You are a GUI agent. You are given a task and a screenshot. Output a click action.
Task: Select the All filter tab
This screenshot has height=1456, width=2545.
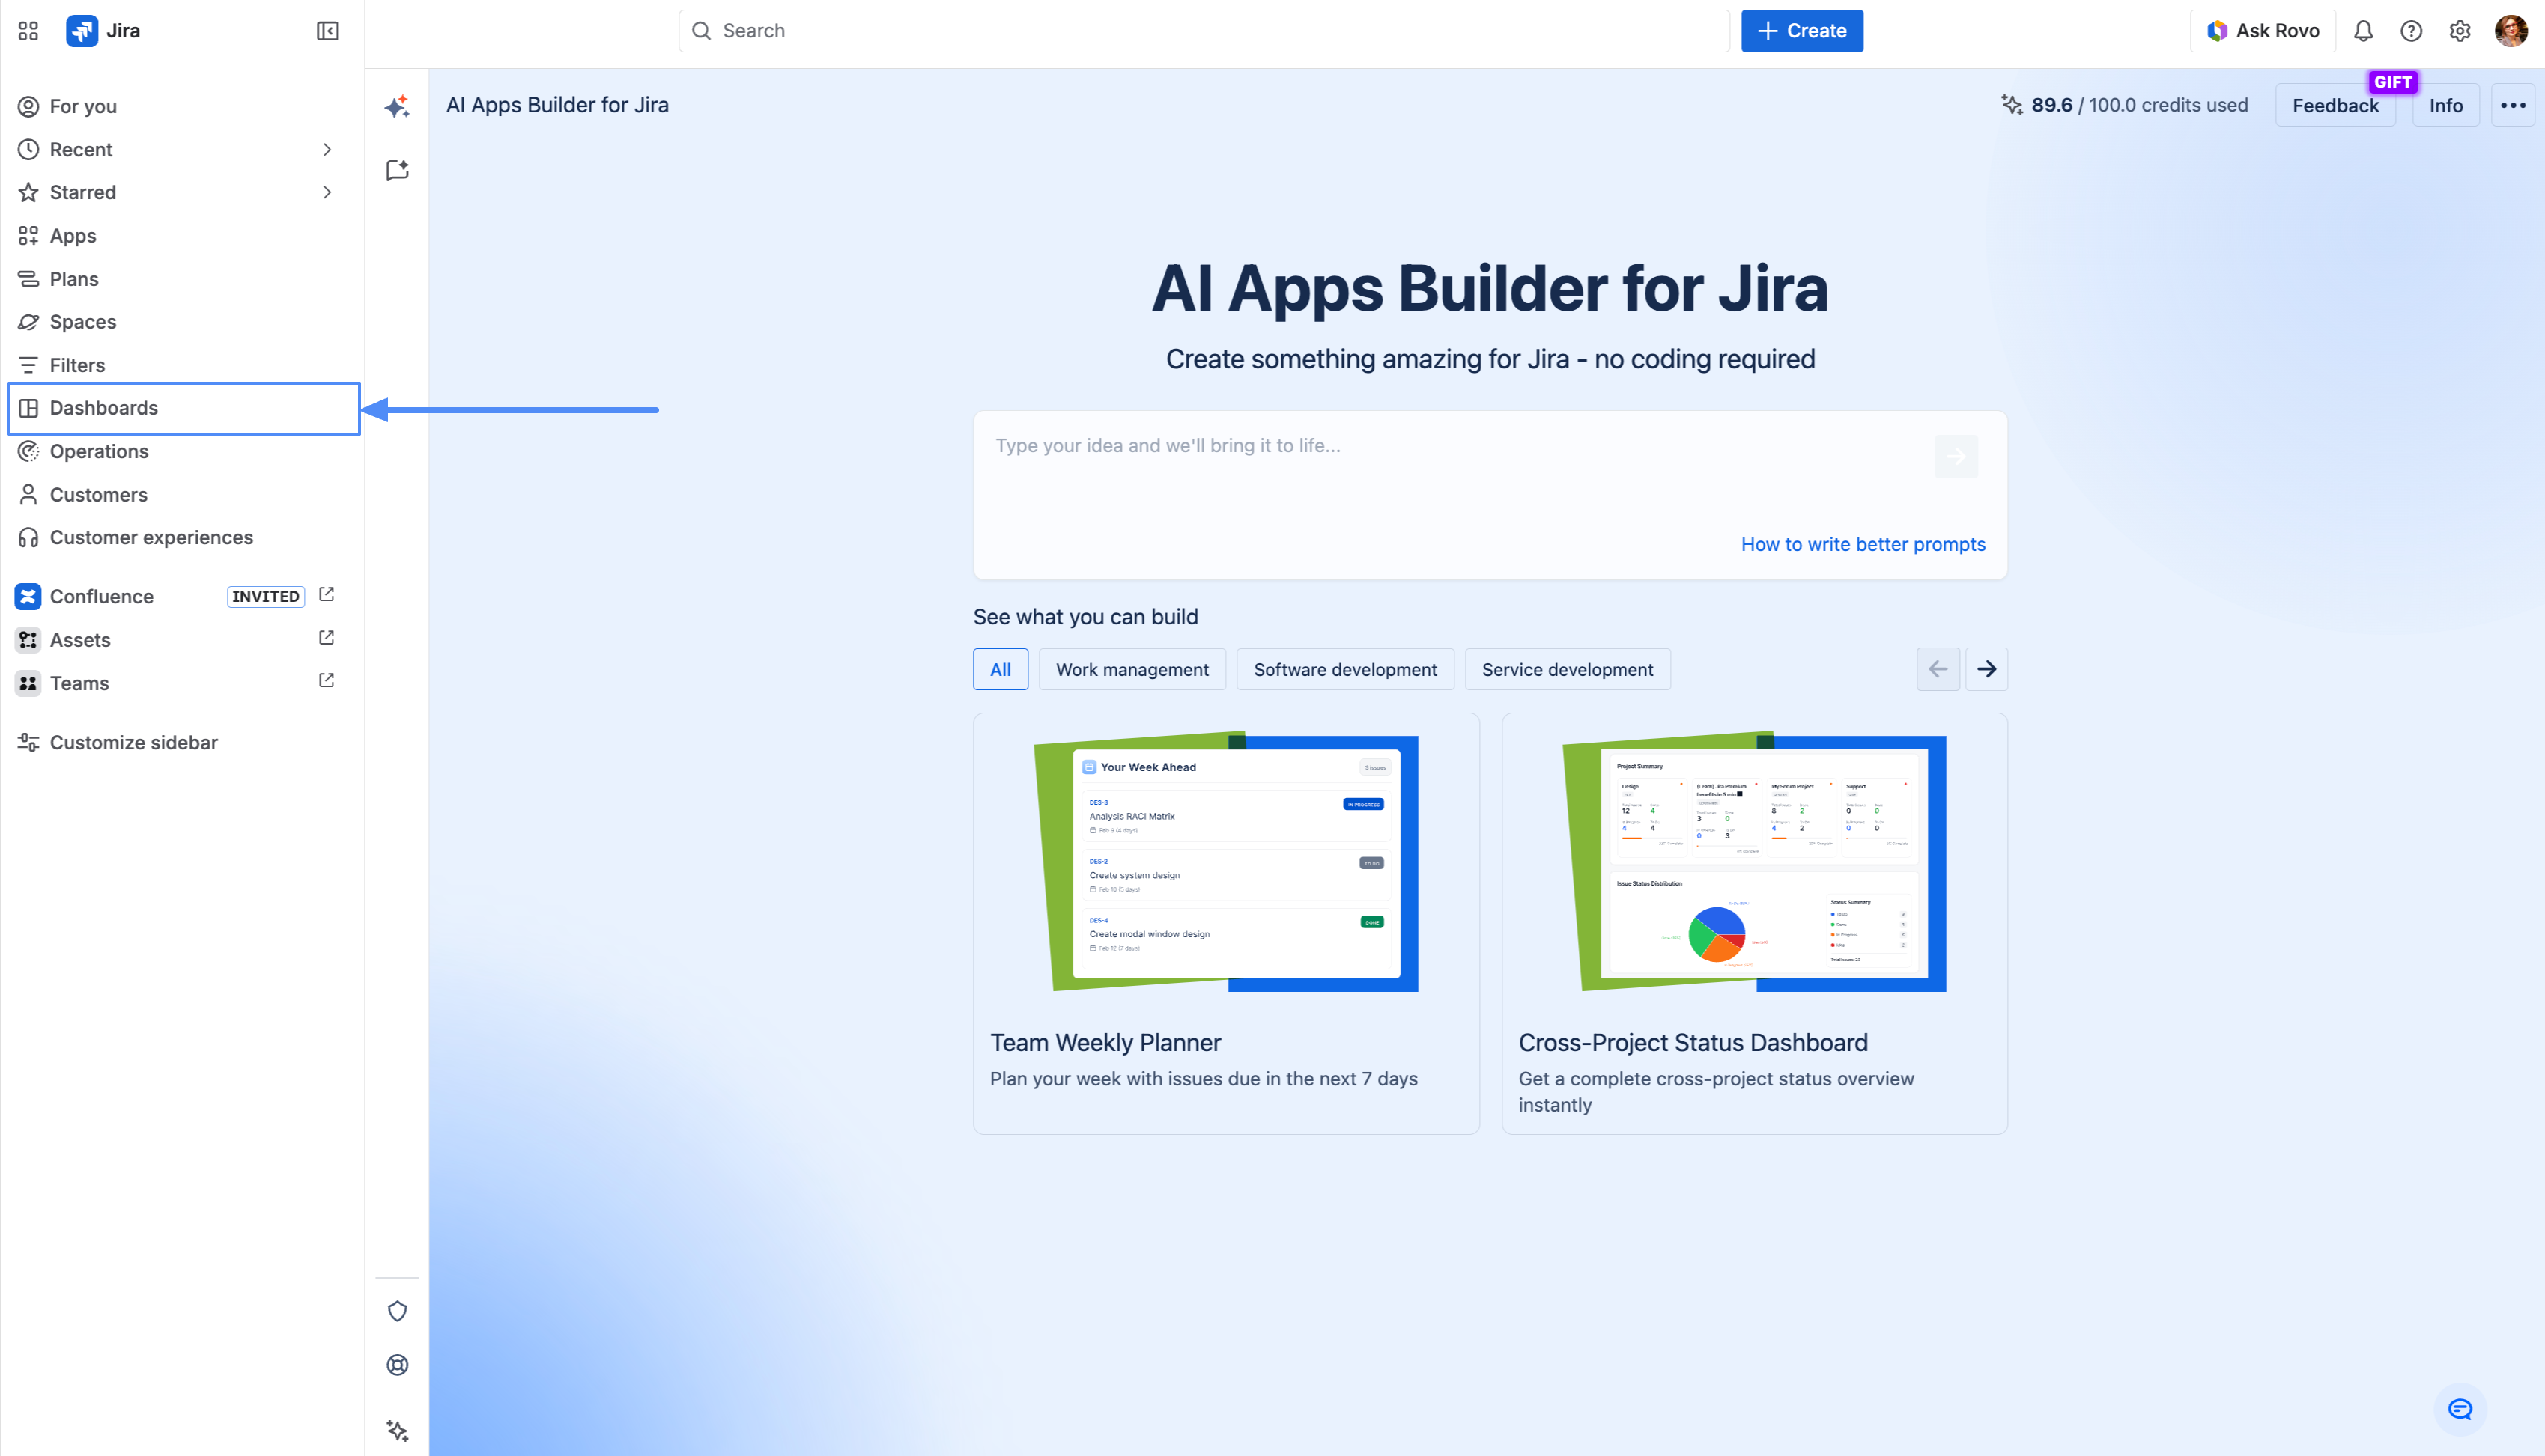(999, 670)
